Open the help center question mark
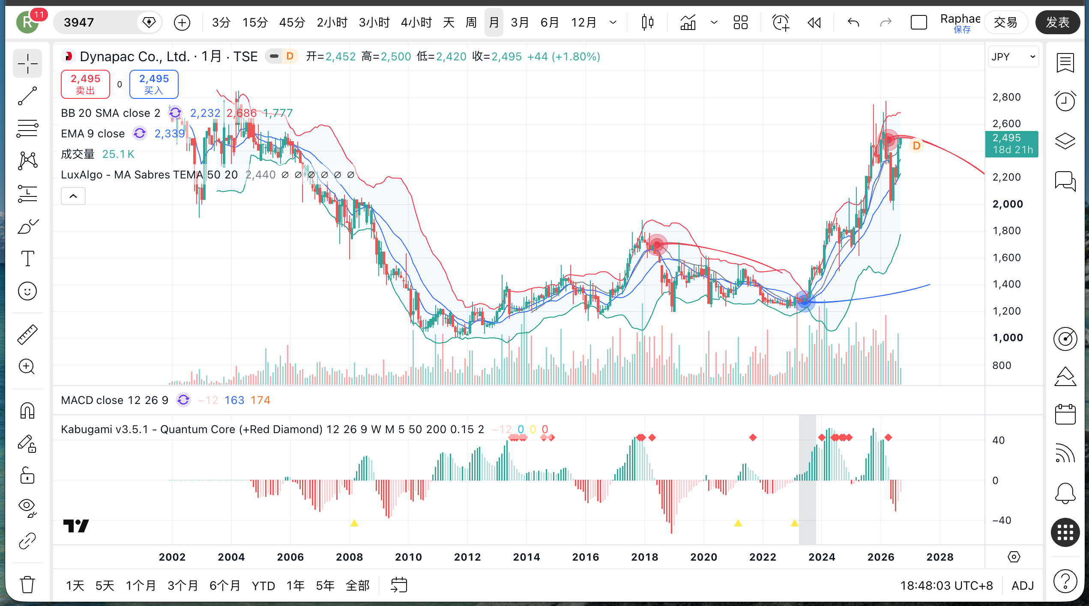 (1065, 581)
